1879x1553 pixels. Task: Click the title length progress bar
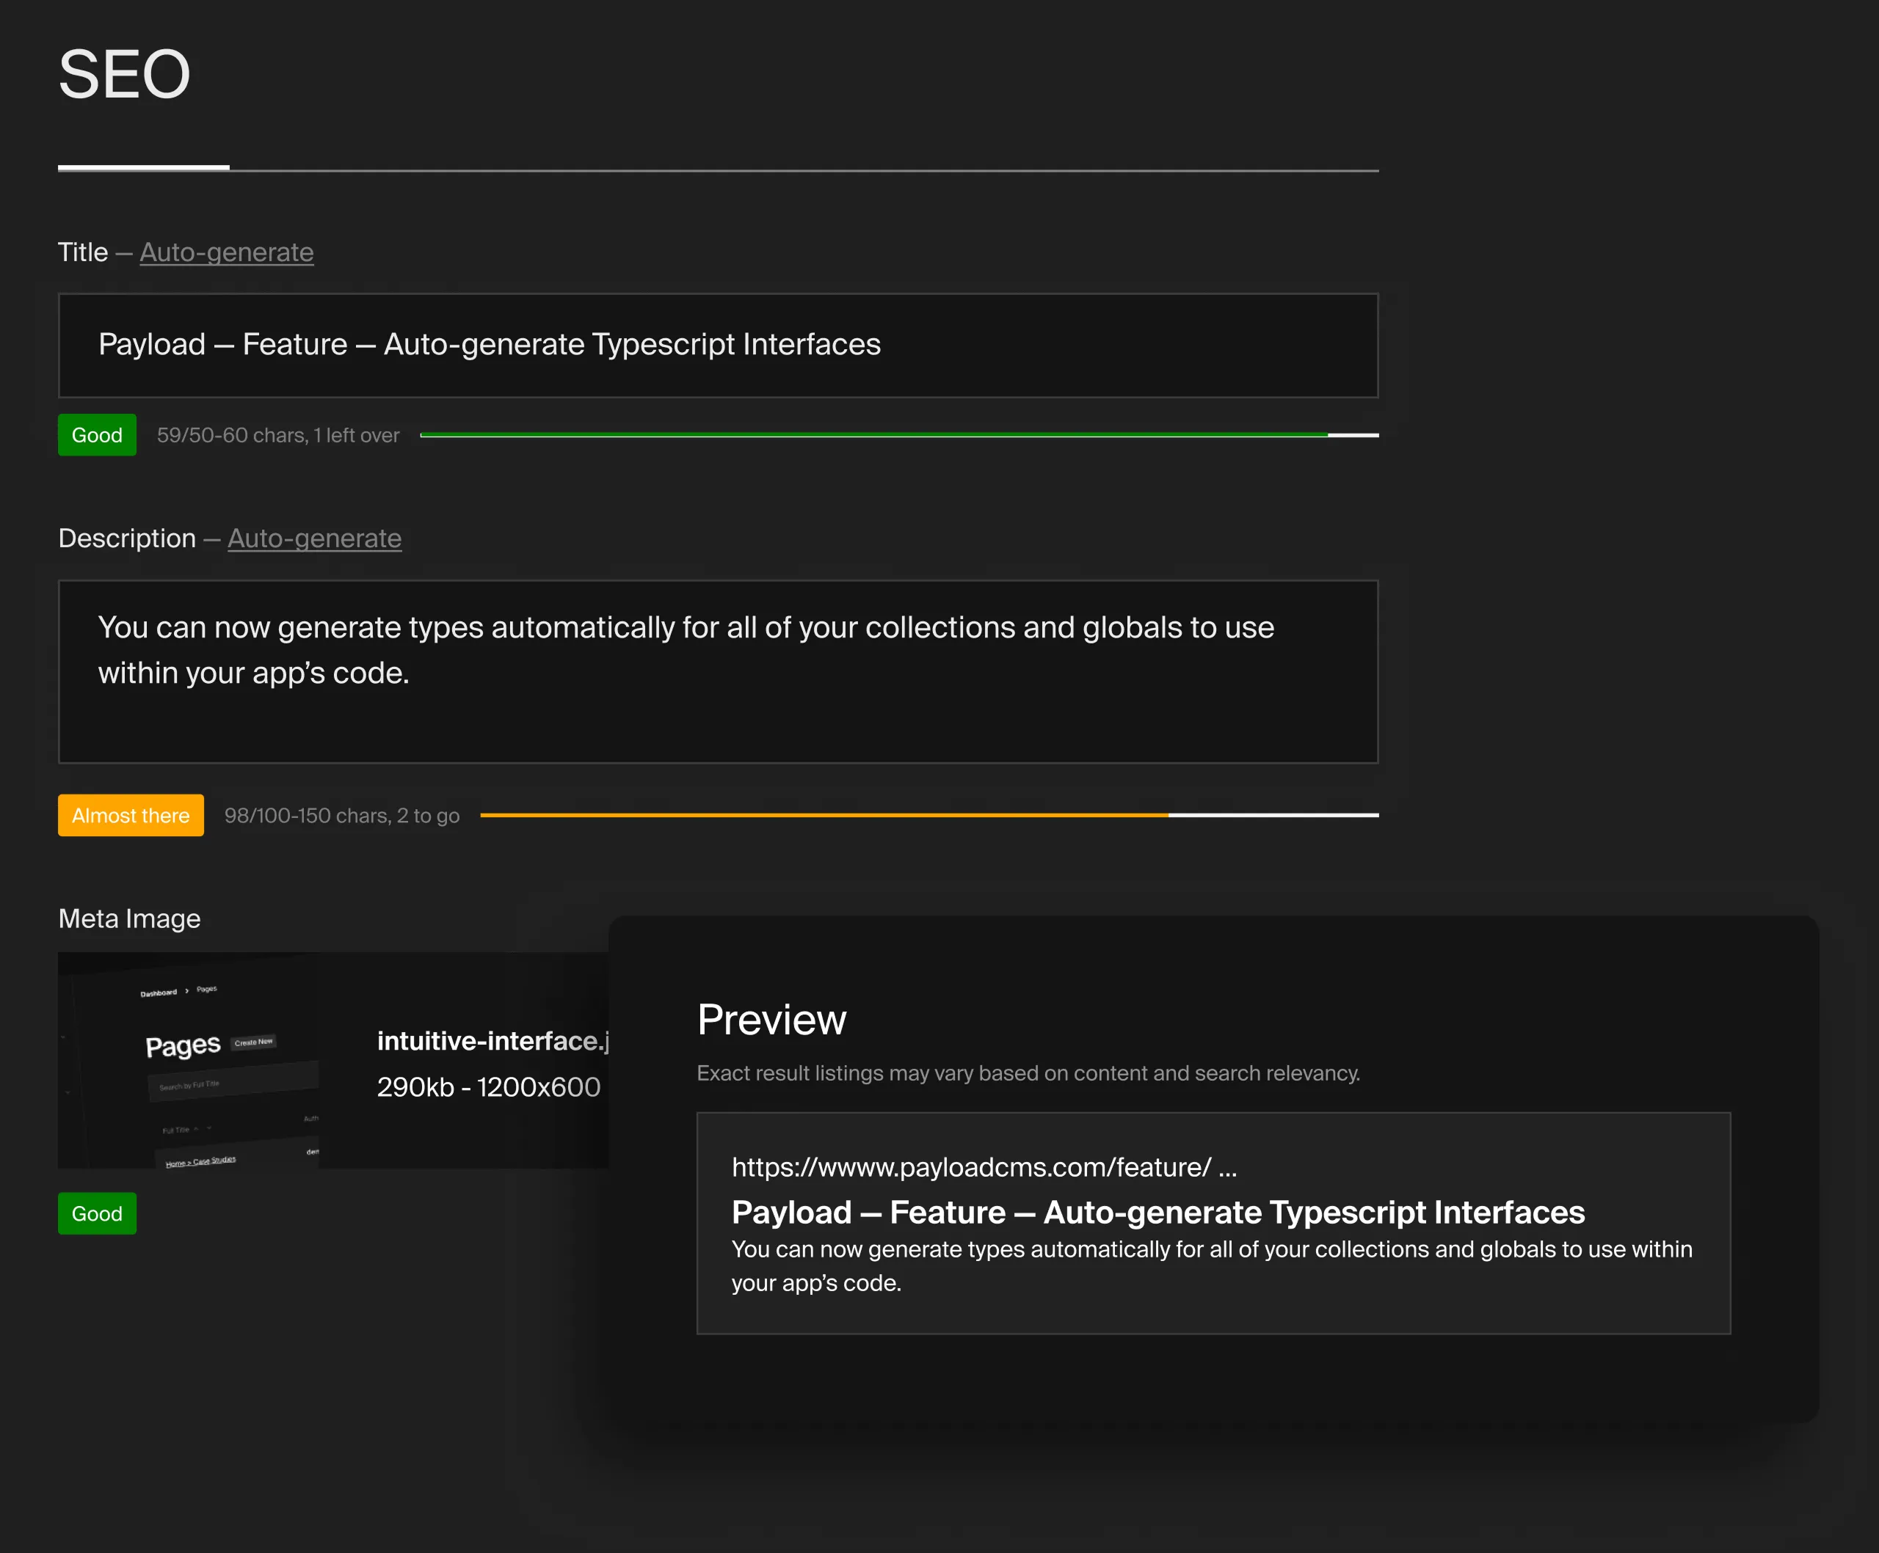point(899,436)
